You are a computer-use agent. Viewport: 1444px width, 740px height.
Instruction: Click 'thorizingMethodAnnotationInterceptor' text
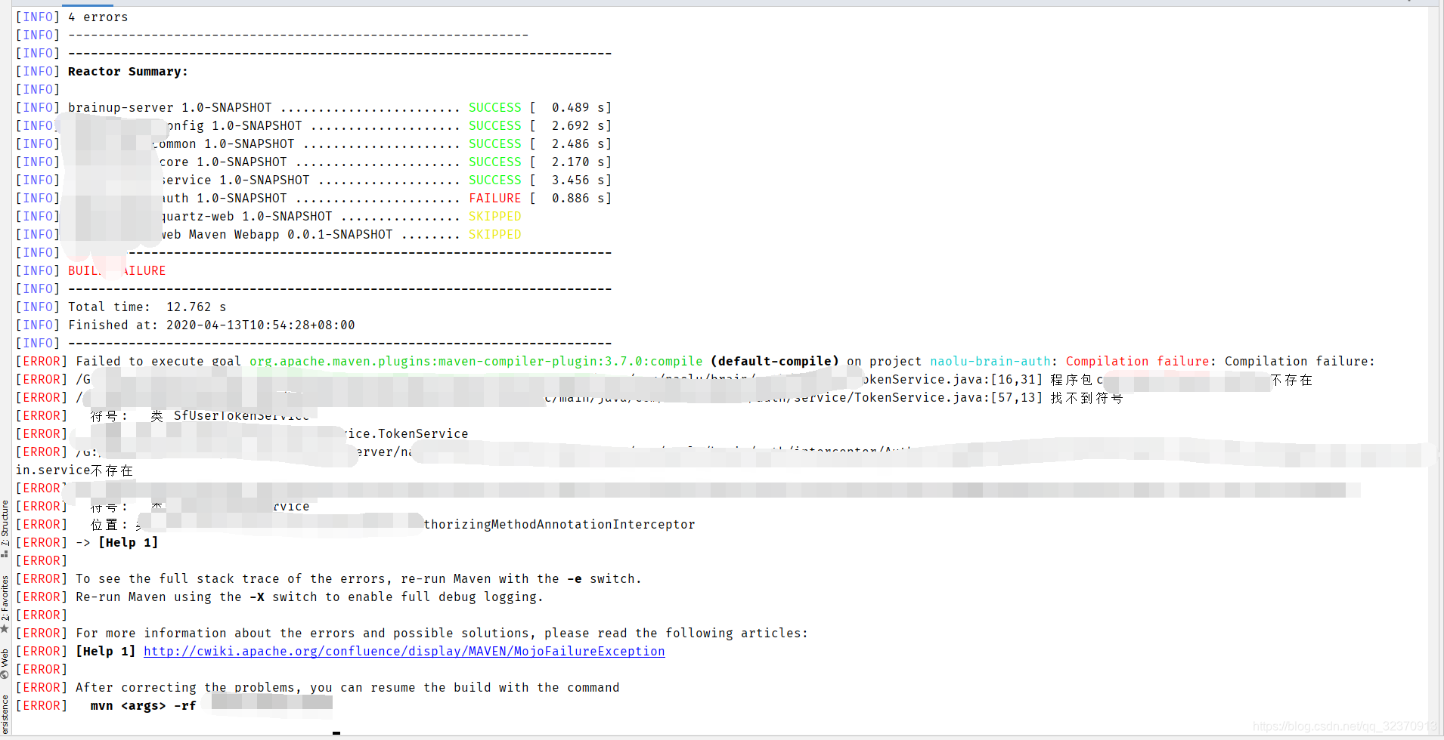click(559, 524)
